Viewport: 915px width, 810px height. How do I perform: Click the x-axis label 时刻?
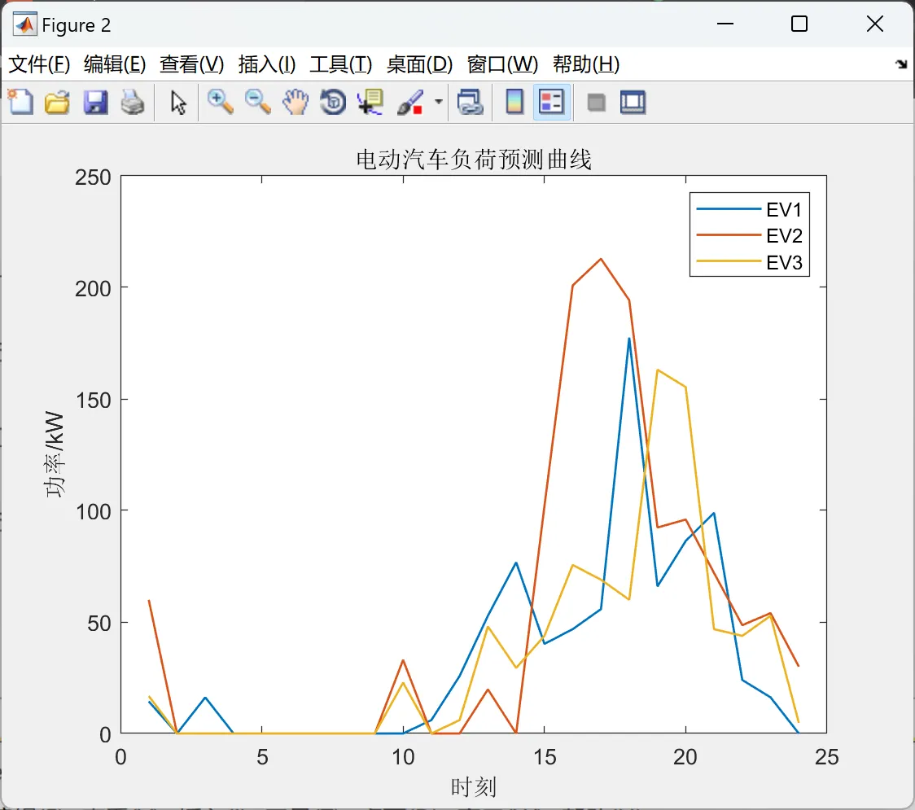point(473,787)
